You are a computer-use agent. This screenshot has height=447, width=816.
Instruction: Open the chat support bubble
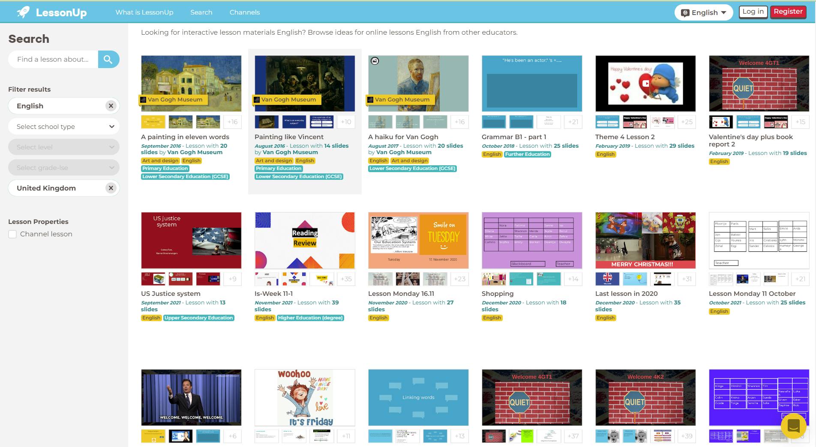pos(793,426)
